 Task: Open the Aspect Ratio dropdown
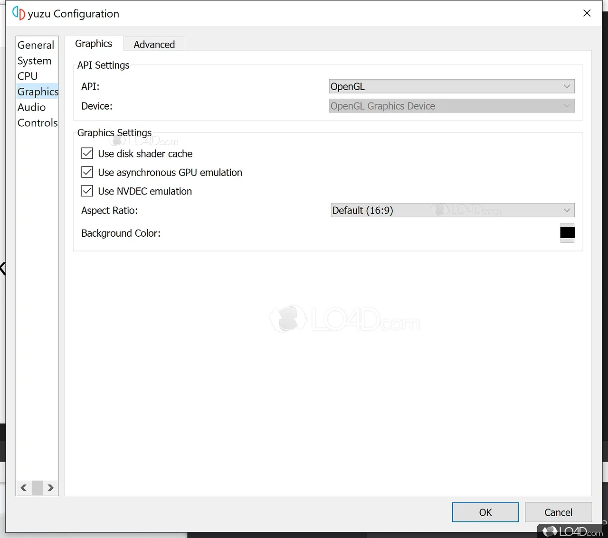[453, 210]
